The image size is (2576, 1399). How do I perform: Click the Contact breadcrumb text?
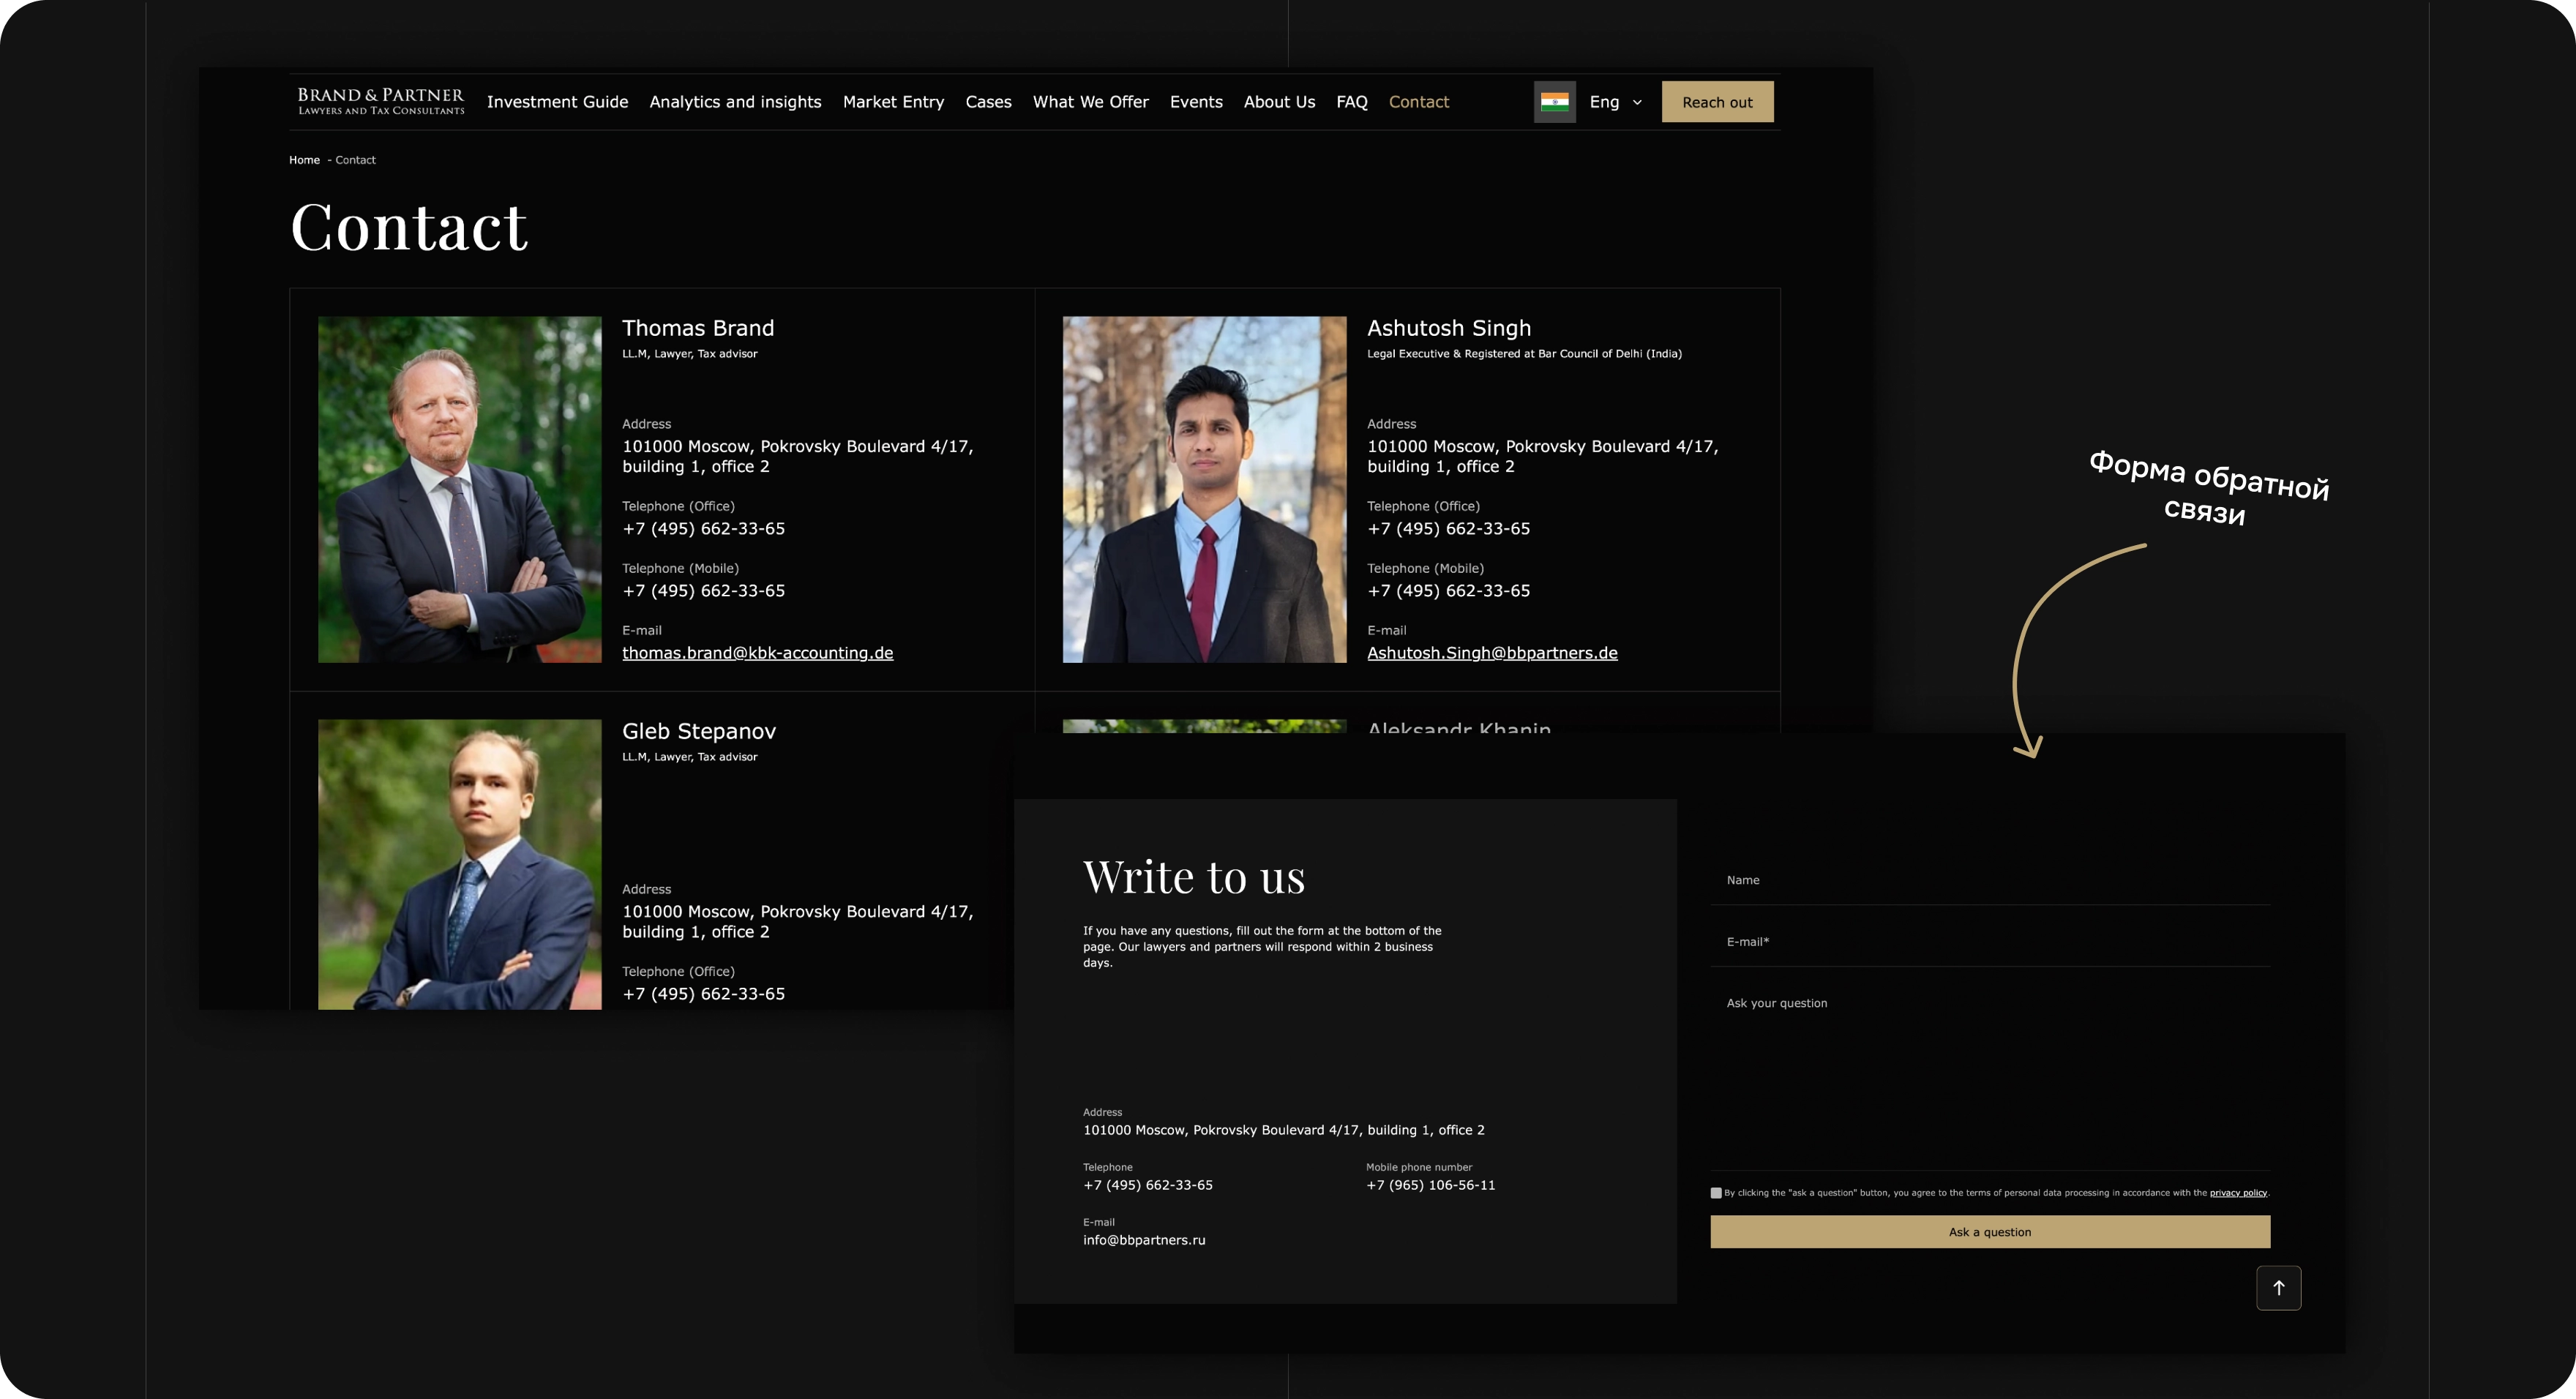point(355,160)
